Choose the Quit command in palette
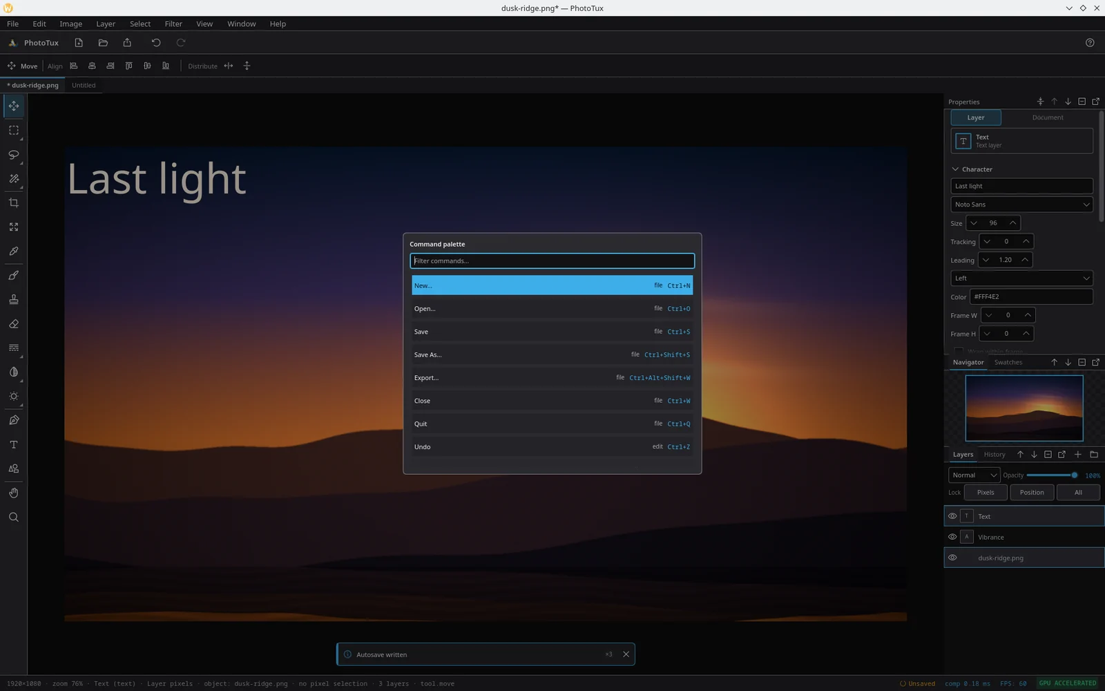Screen dimensions: 1105x691 pyautogui.click(x=552, y=424)
